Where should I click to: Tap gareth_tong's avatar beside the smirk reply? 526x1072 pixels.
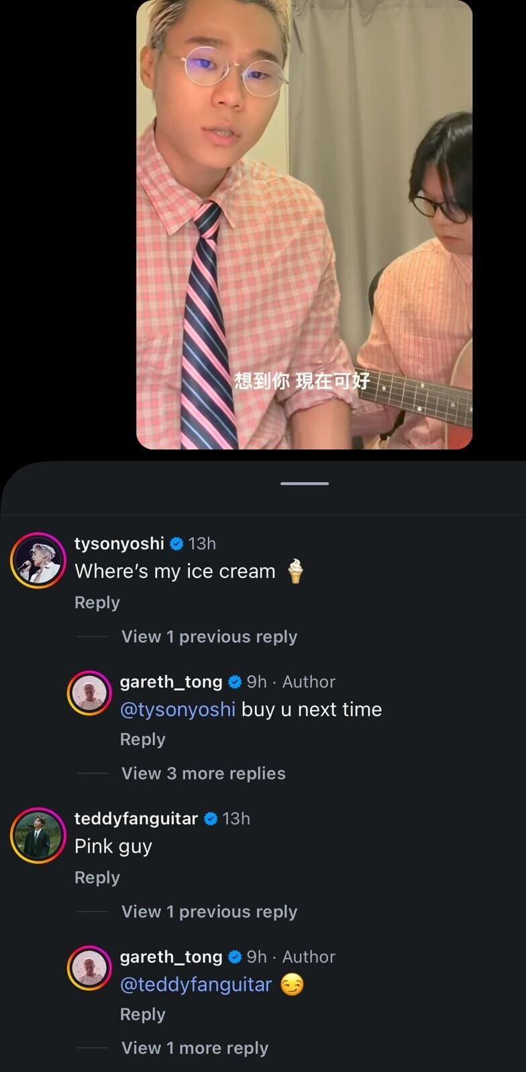coord(89,968)
